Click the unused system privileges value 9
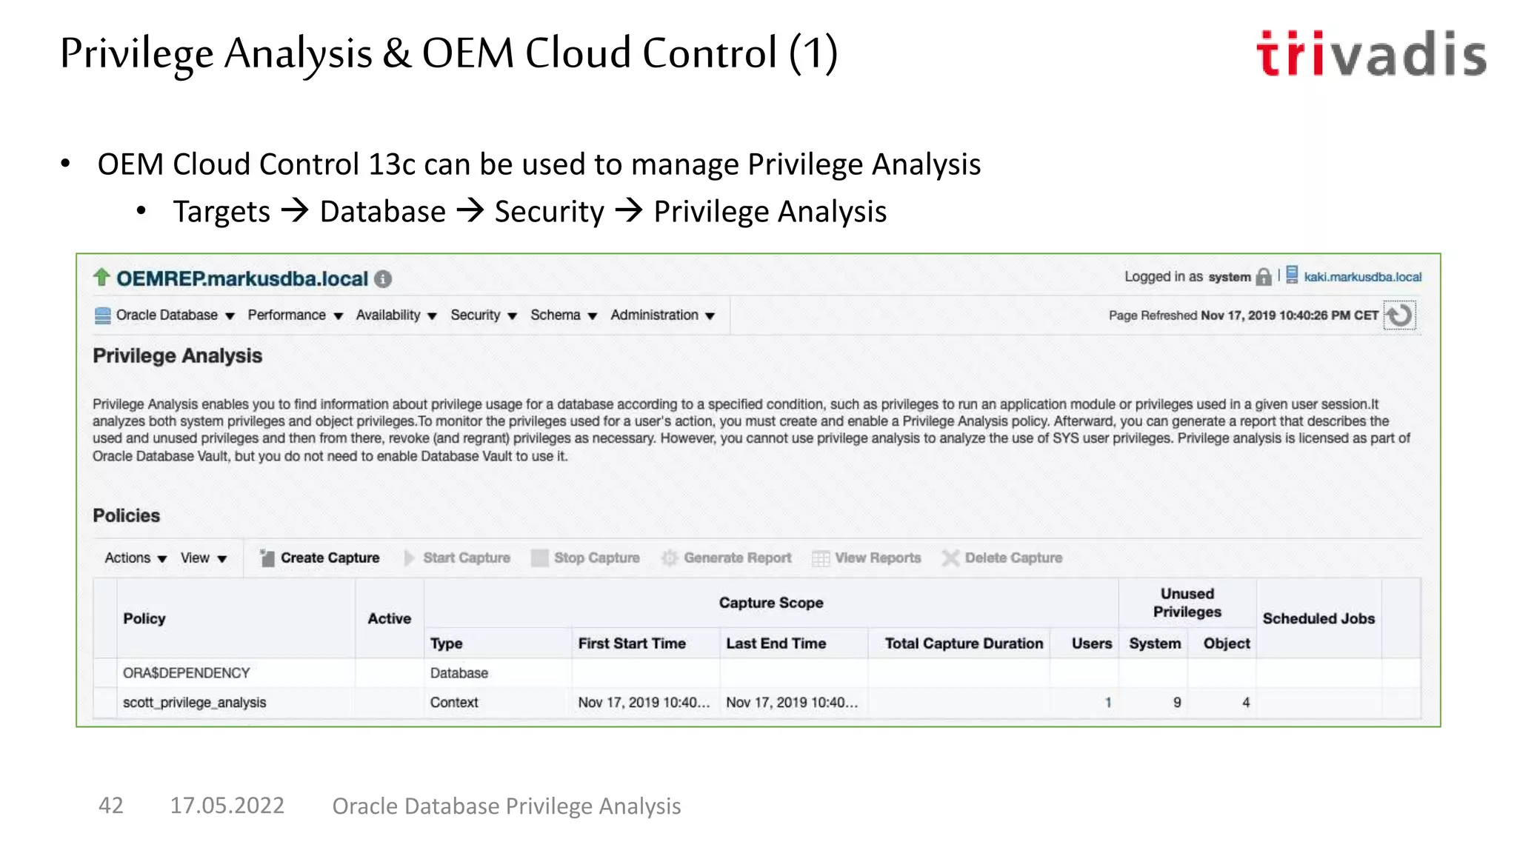This screenshot has width=1517, height=853. coord(1176,702)
